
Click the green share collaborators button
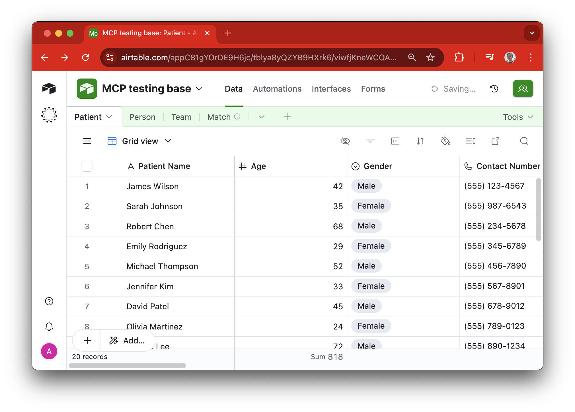[x=523, y=89]
